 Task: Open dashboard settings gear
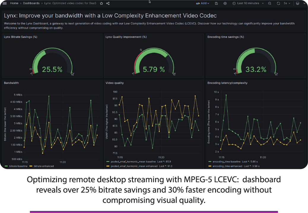pyautogui.click(x=225, y=4)
